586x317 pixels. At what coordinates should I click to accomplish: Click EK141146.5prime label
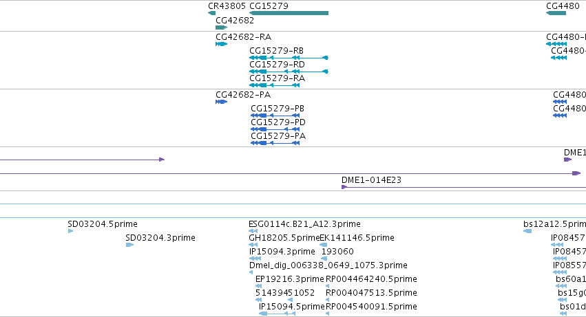357,238
